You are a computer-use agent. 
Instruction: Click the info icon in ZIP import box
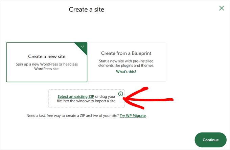point(121,94)
